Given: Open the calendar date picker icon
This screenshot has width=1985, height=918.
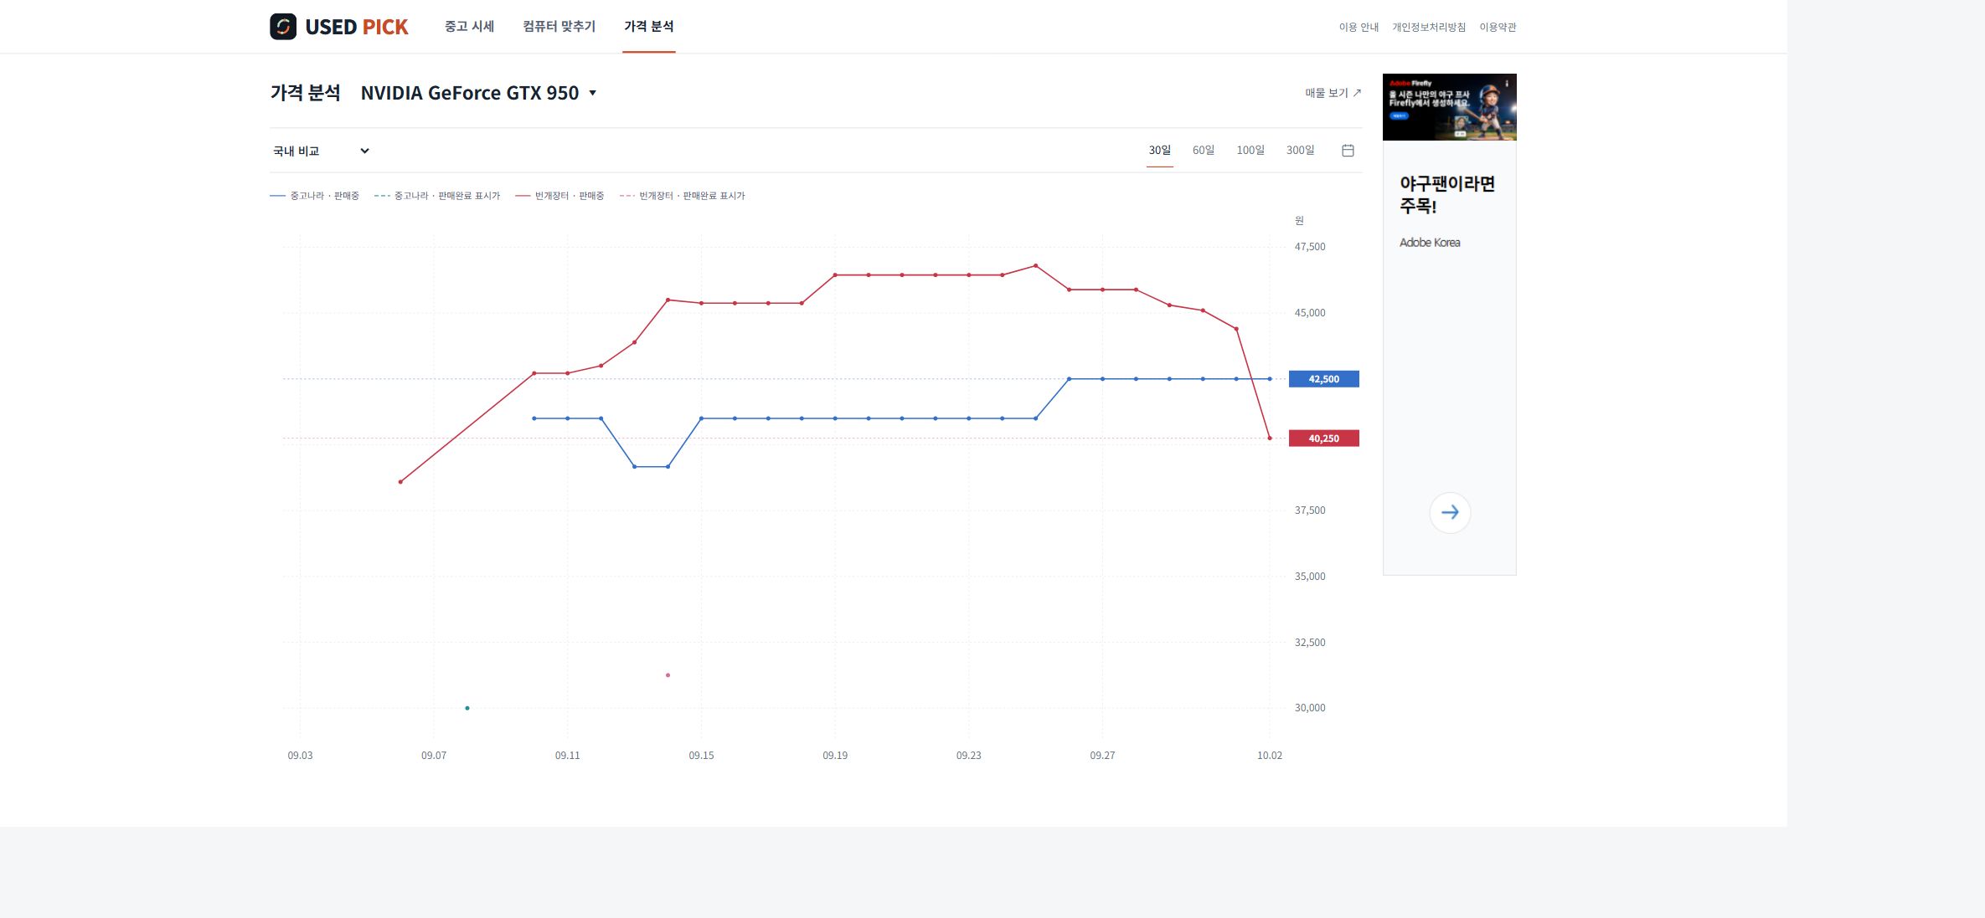Looking at the screenshot, I should [x=1348, y=151].
